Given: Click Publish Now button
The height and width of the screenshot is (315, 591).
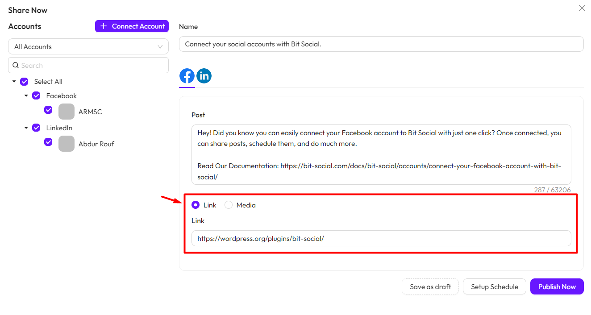Looking at the screenshot, I should click(557, 287).
